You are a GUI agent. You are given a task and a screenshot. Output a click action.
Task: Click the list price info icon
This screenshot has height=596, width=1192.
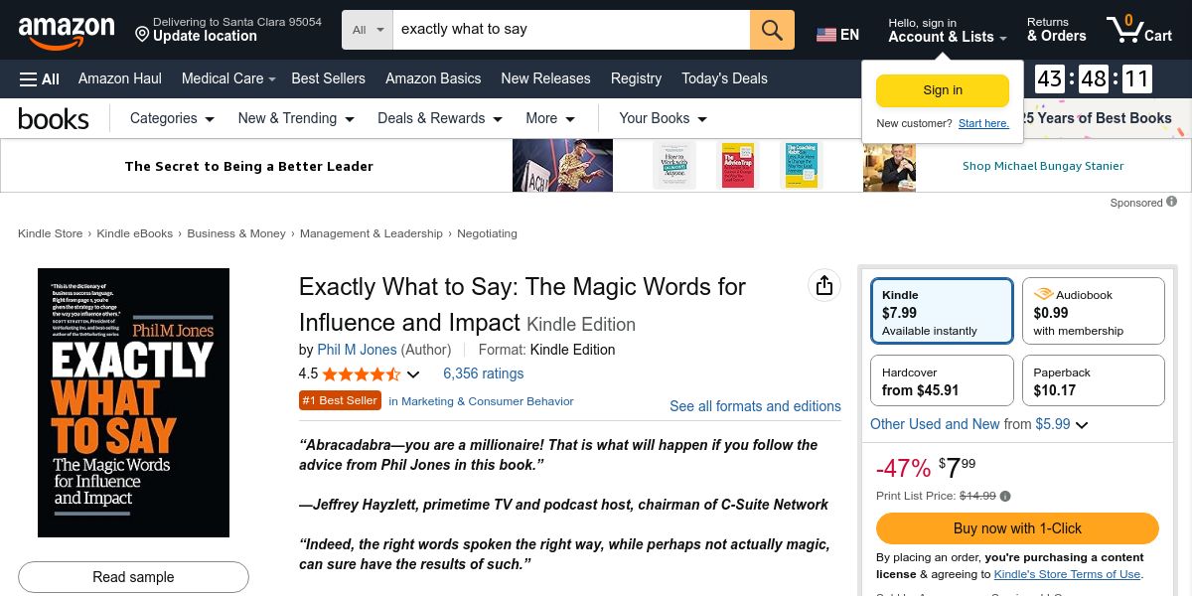(x=1005, y=496)
